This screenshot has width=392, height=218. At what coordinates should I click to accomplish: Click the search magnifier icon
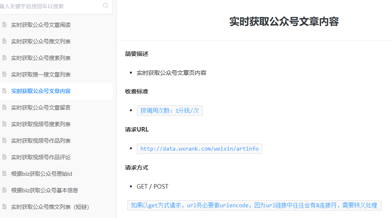105,6
